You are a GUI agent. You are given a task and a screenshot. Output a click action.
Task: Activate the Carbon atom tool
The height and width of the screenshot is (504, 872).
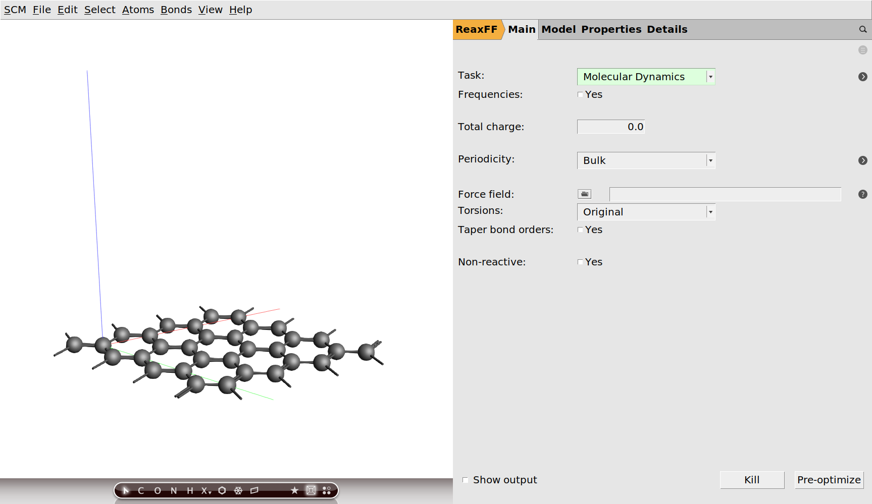(142, 490)
